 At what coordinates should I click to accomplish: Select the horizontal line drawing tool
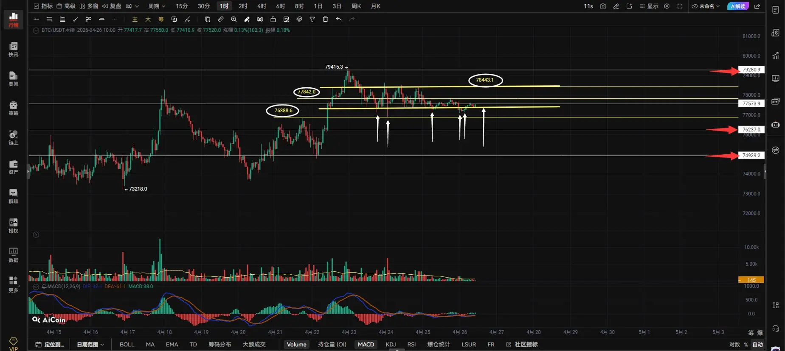[x=37, y=19]
